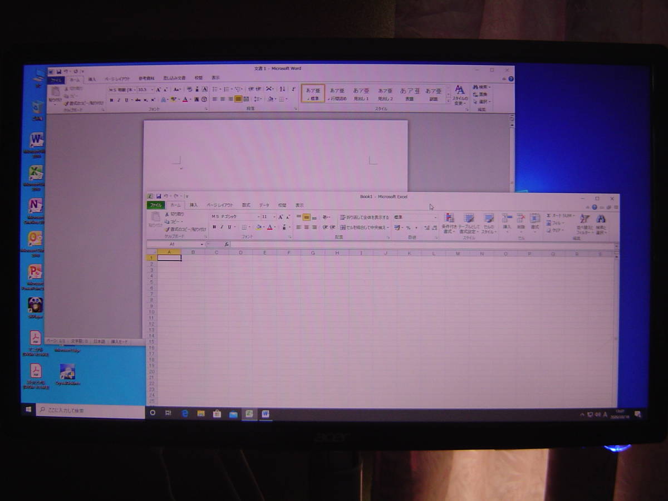The image size is (668, 501).
Task: Click the Excel font color 'A' icon
Action: pos(269,227)
